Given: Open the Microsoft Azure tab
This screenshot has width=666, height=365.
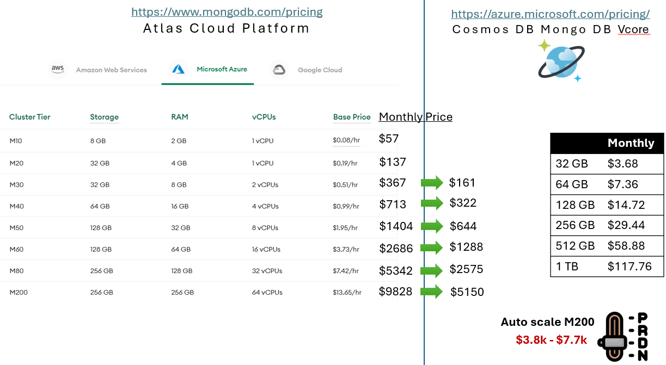Looking at the screenshot, I should tap(222, 69).
